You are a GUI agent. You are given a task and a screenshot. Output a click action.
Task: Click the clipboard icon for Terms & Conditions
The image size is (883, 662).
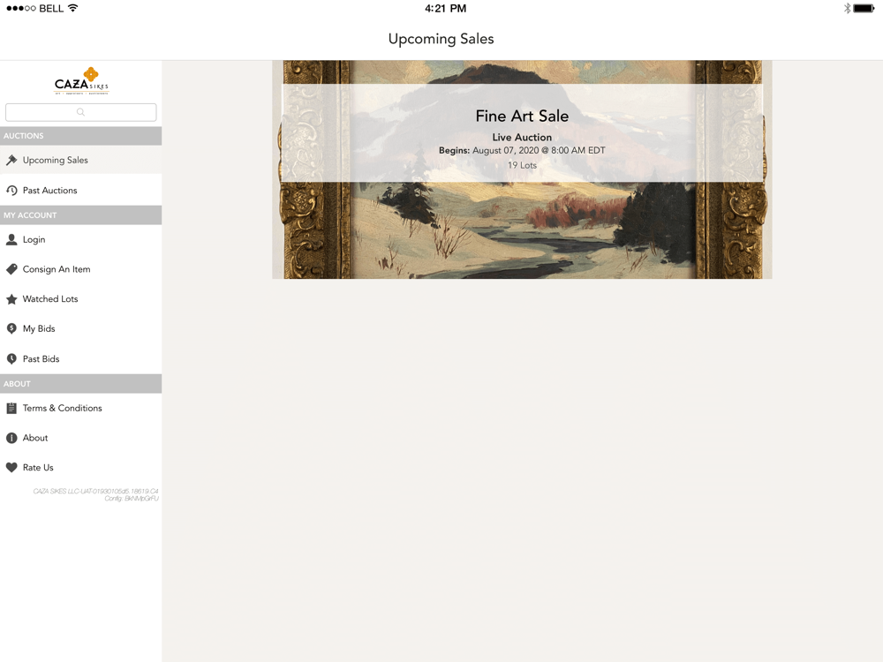[x=11, y=408]
